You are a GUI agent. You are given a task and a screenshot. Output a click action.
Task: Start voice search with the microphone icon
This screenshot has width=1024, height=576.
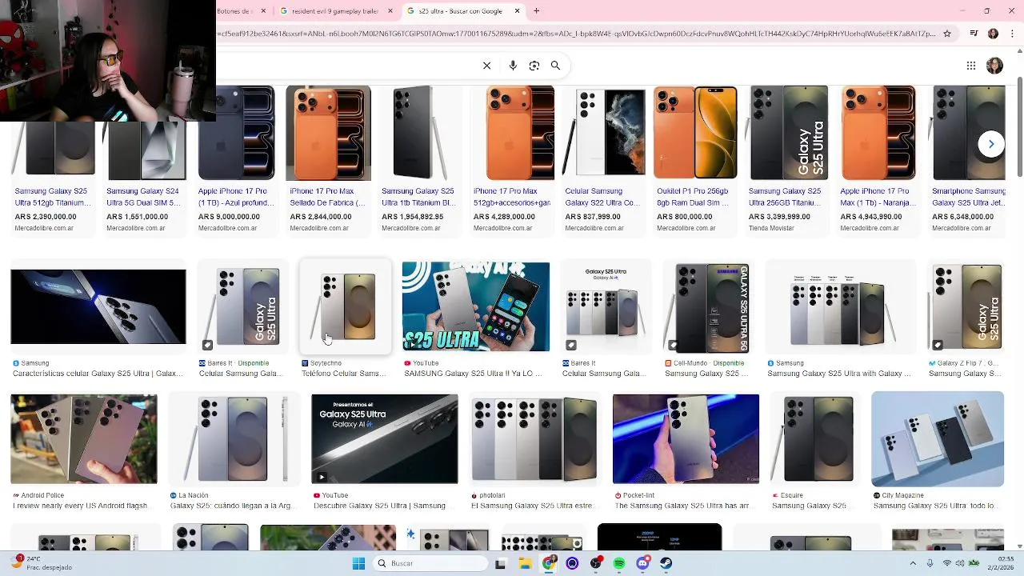(x=513, y=66)
